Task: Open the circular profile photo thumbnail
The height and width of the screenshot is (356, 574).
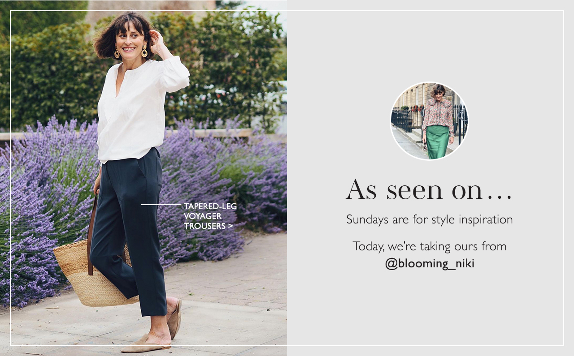Action: tap(430, 121)
